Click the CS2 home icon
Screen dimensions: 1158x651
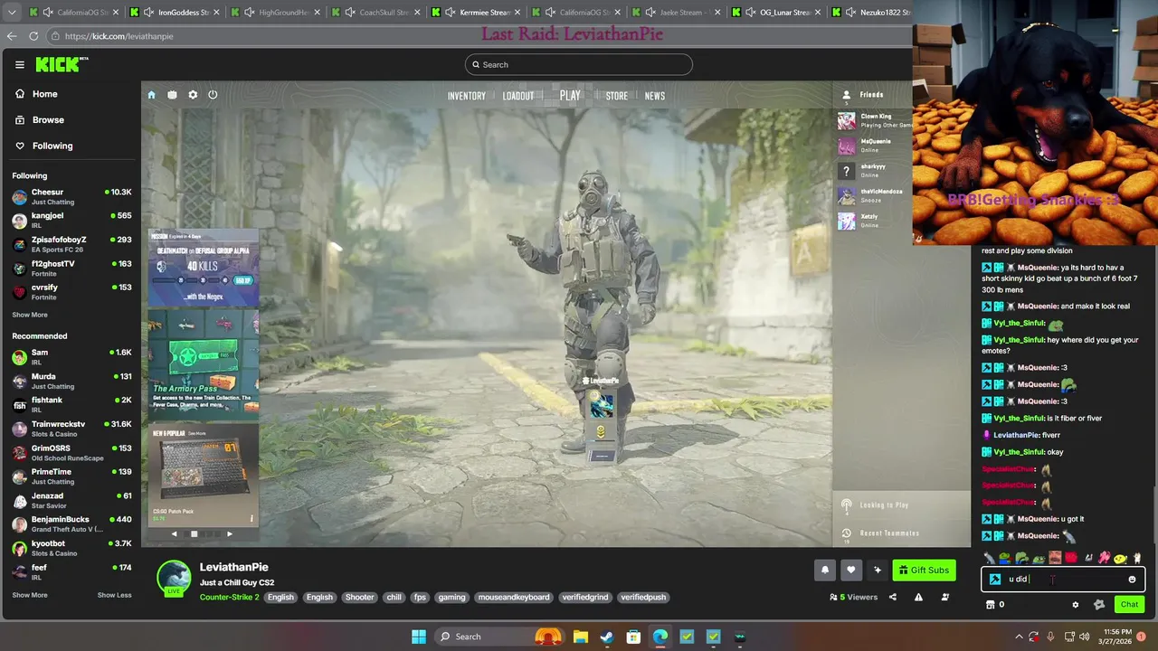(151, 95)
